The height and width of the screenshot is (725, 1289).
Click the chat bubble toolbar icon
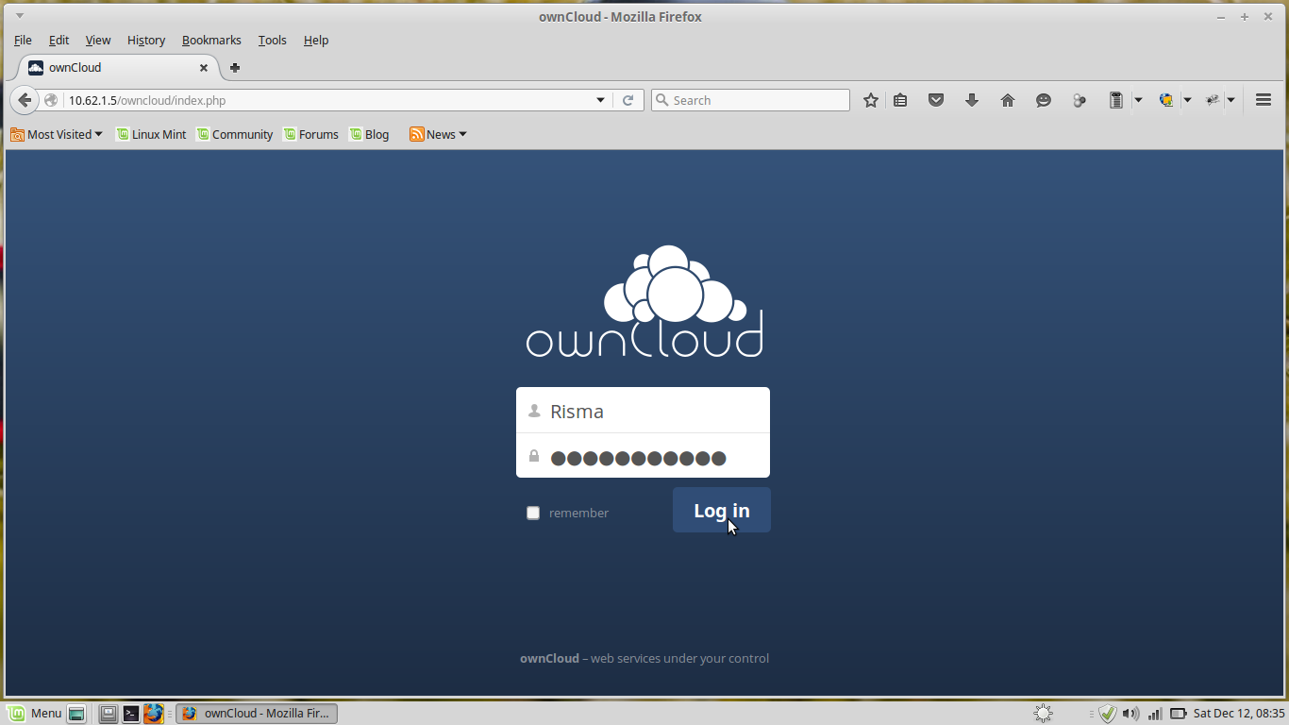(x=1043, y=99)
